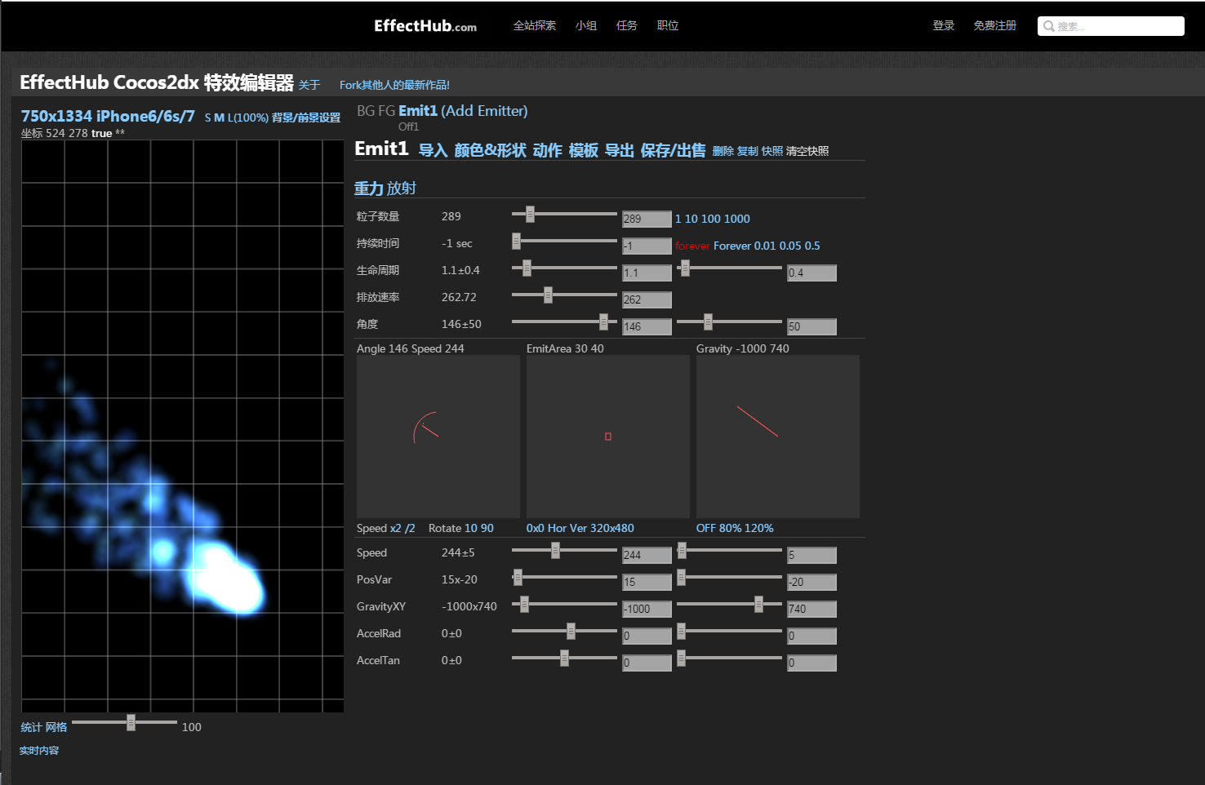This screenshot has height=785, width=1205.
Task: Open the 导出 export option
Action: pos(618,150)
